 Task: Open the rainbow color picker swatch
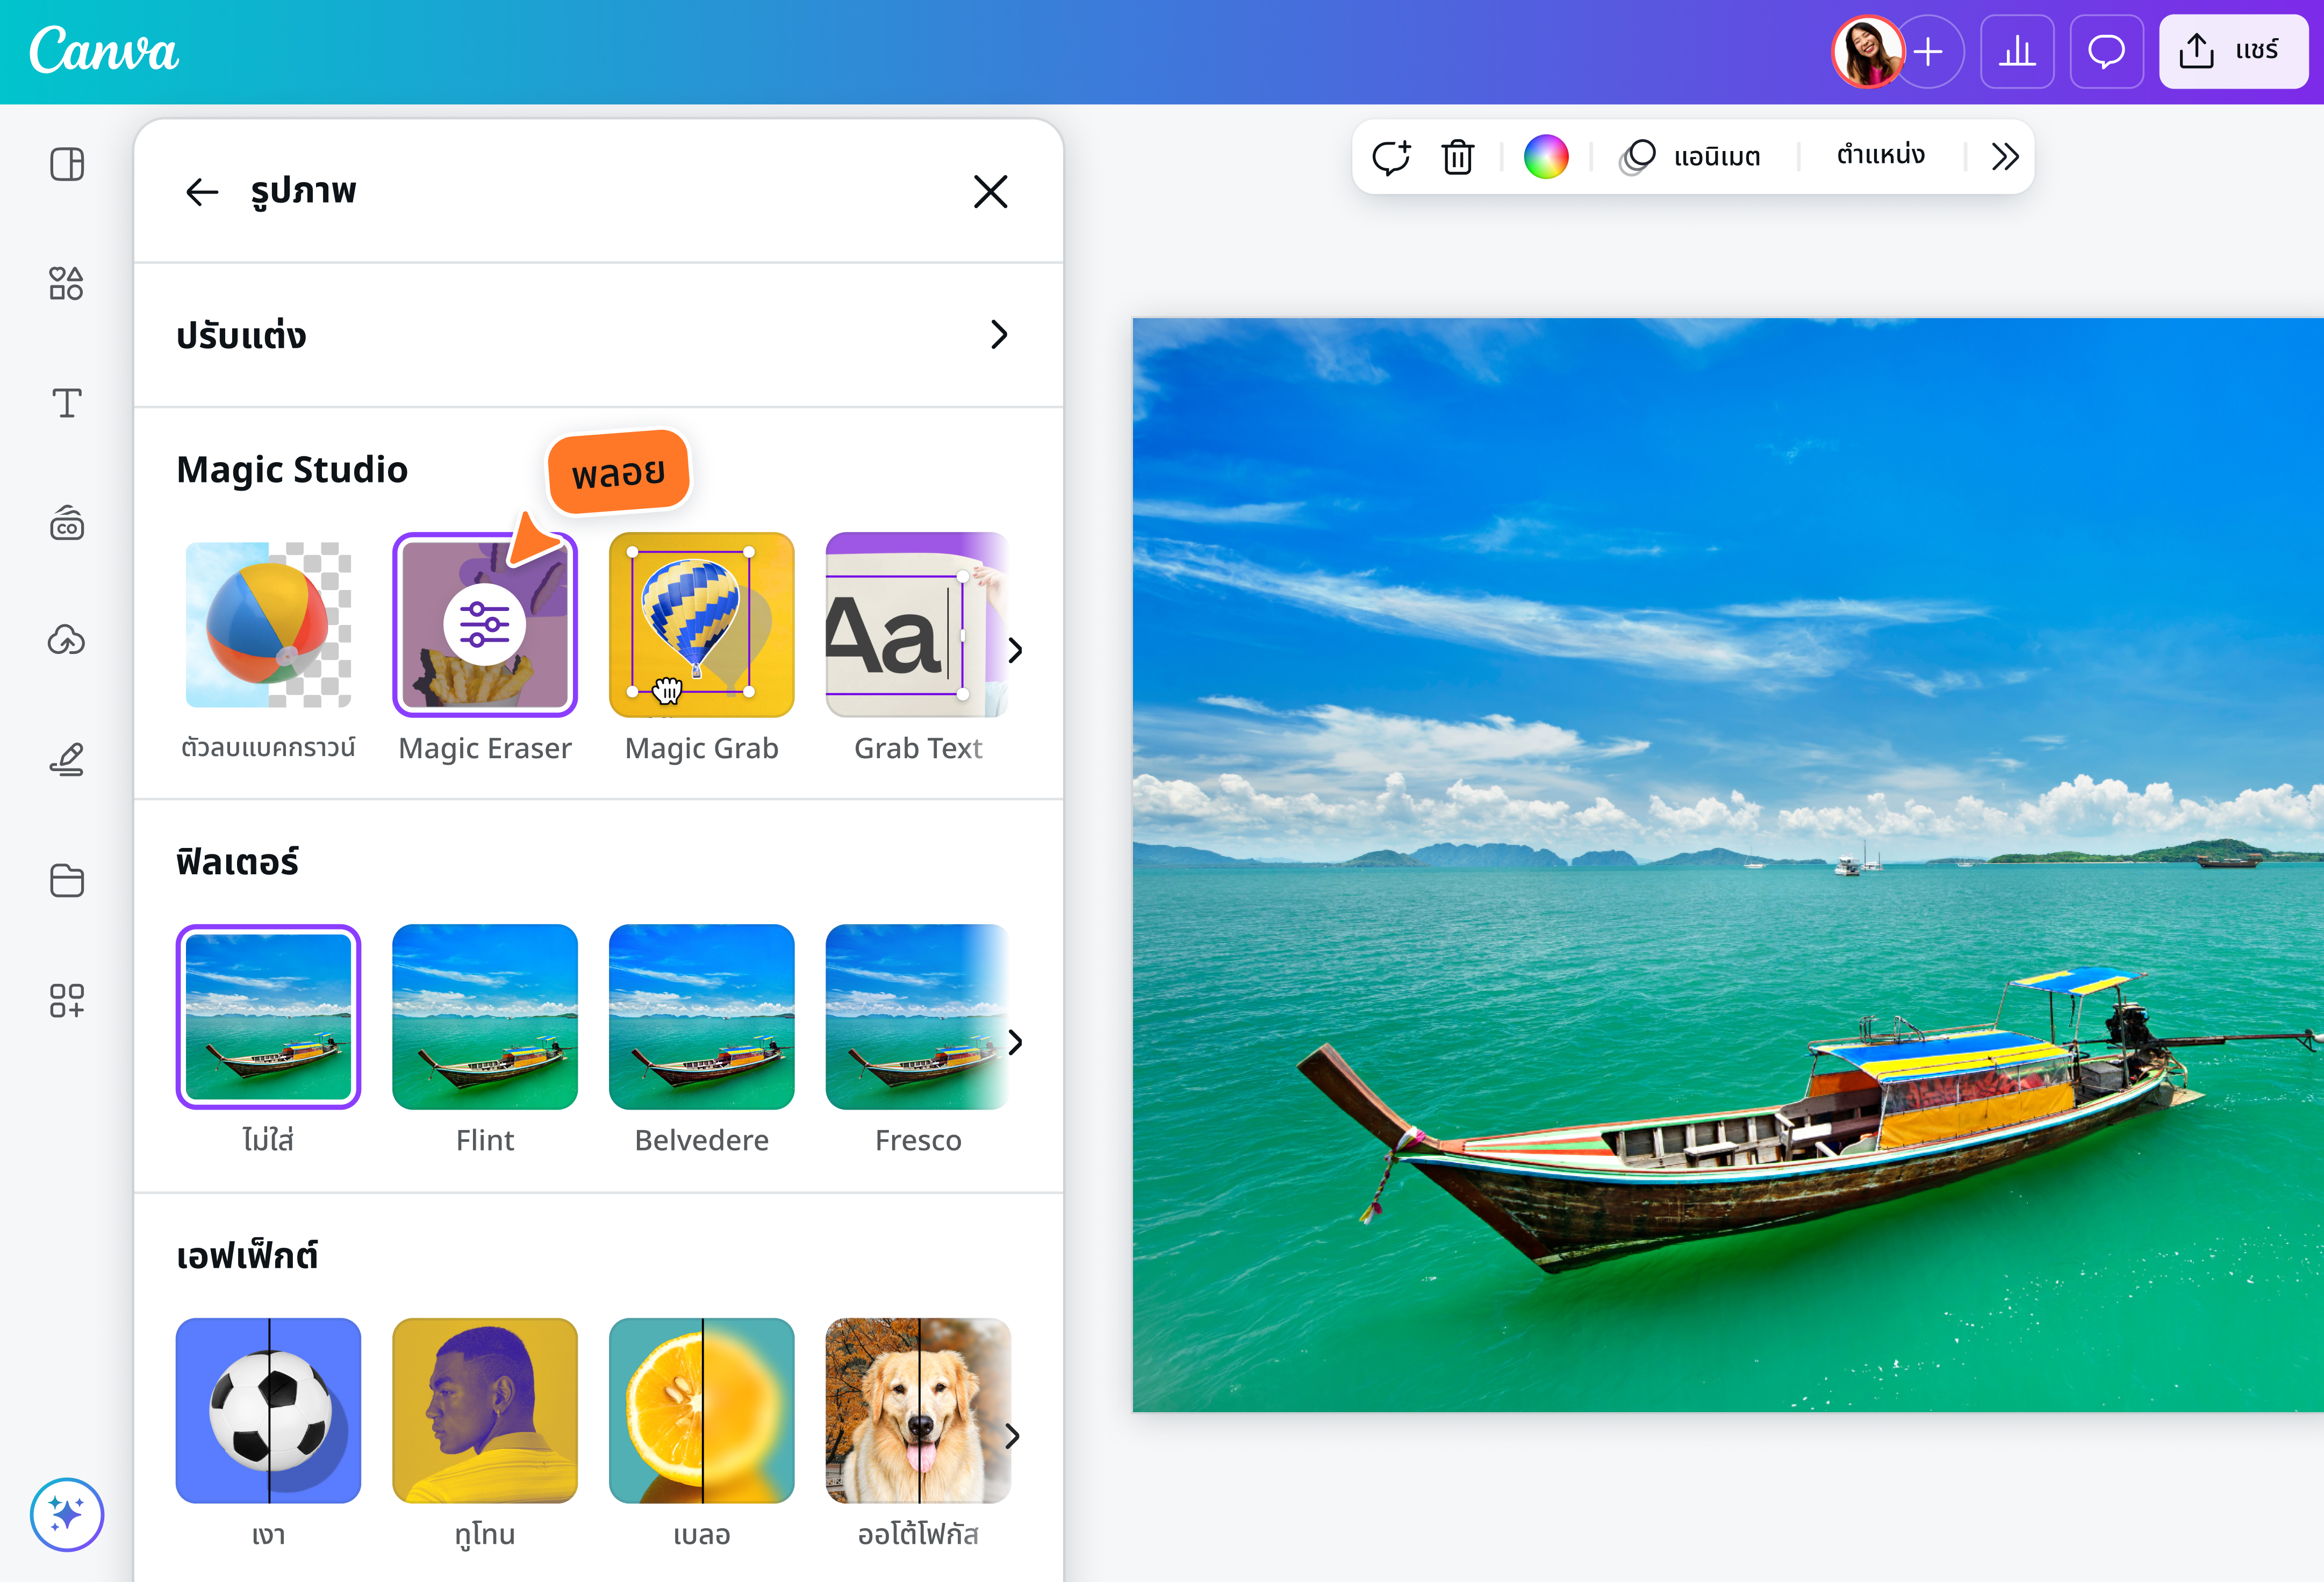click(x=1546, y=157)
